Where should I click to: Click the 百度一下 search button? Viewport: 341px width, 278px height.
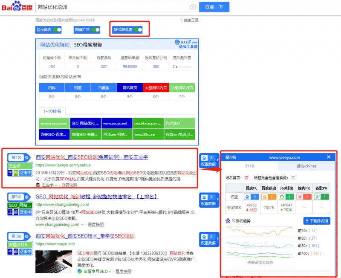[214, 7]
